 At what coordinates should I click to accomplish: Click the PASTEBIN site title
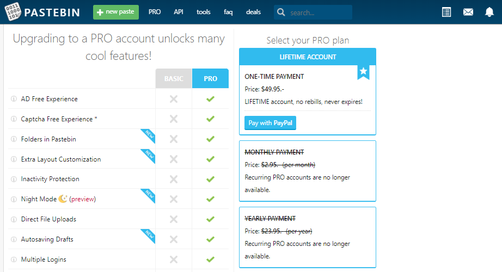pos(52,13)
